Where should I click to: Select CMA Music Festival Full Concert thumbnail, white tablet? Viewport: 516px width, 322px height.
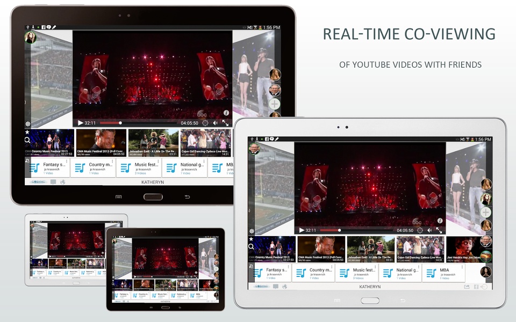[321, 249]
